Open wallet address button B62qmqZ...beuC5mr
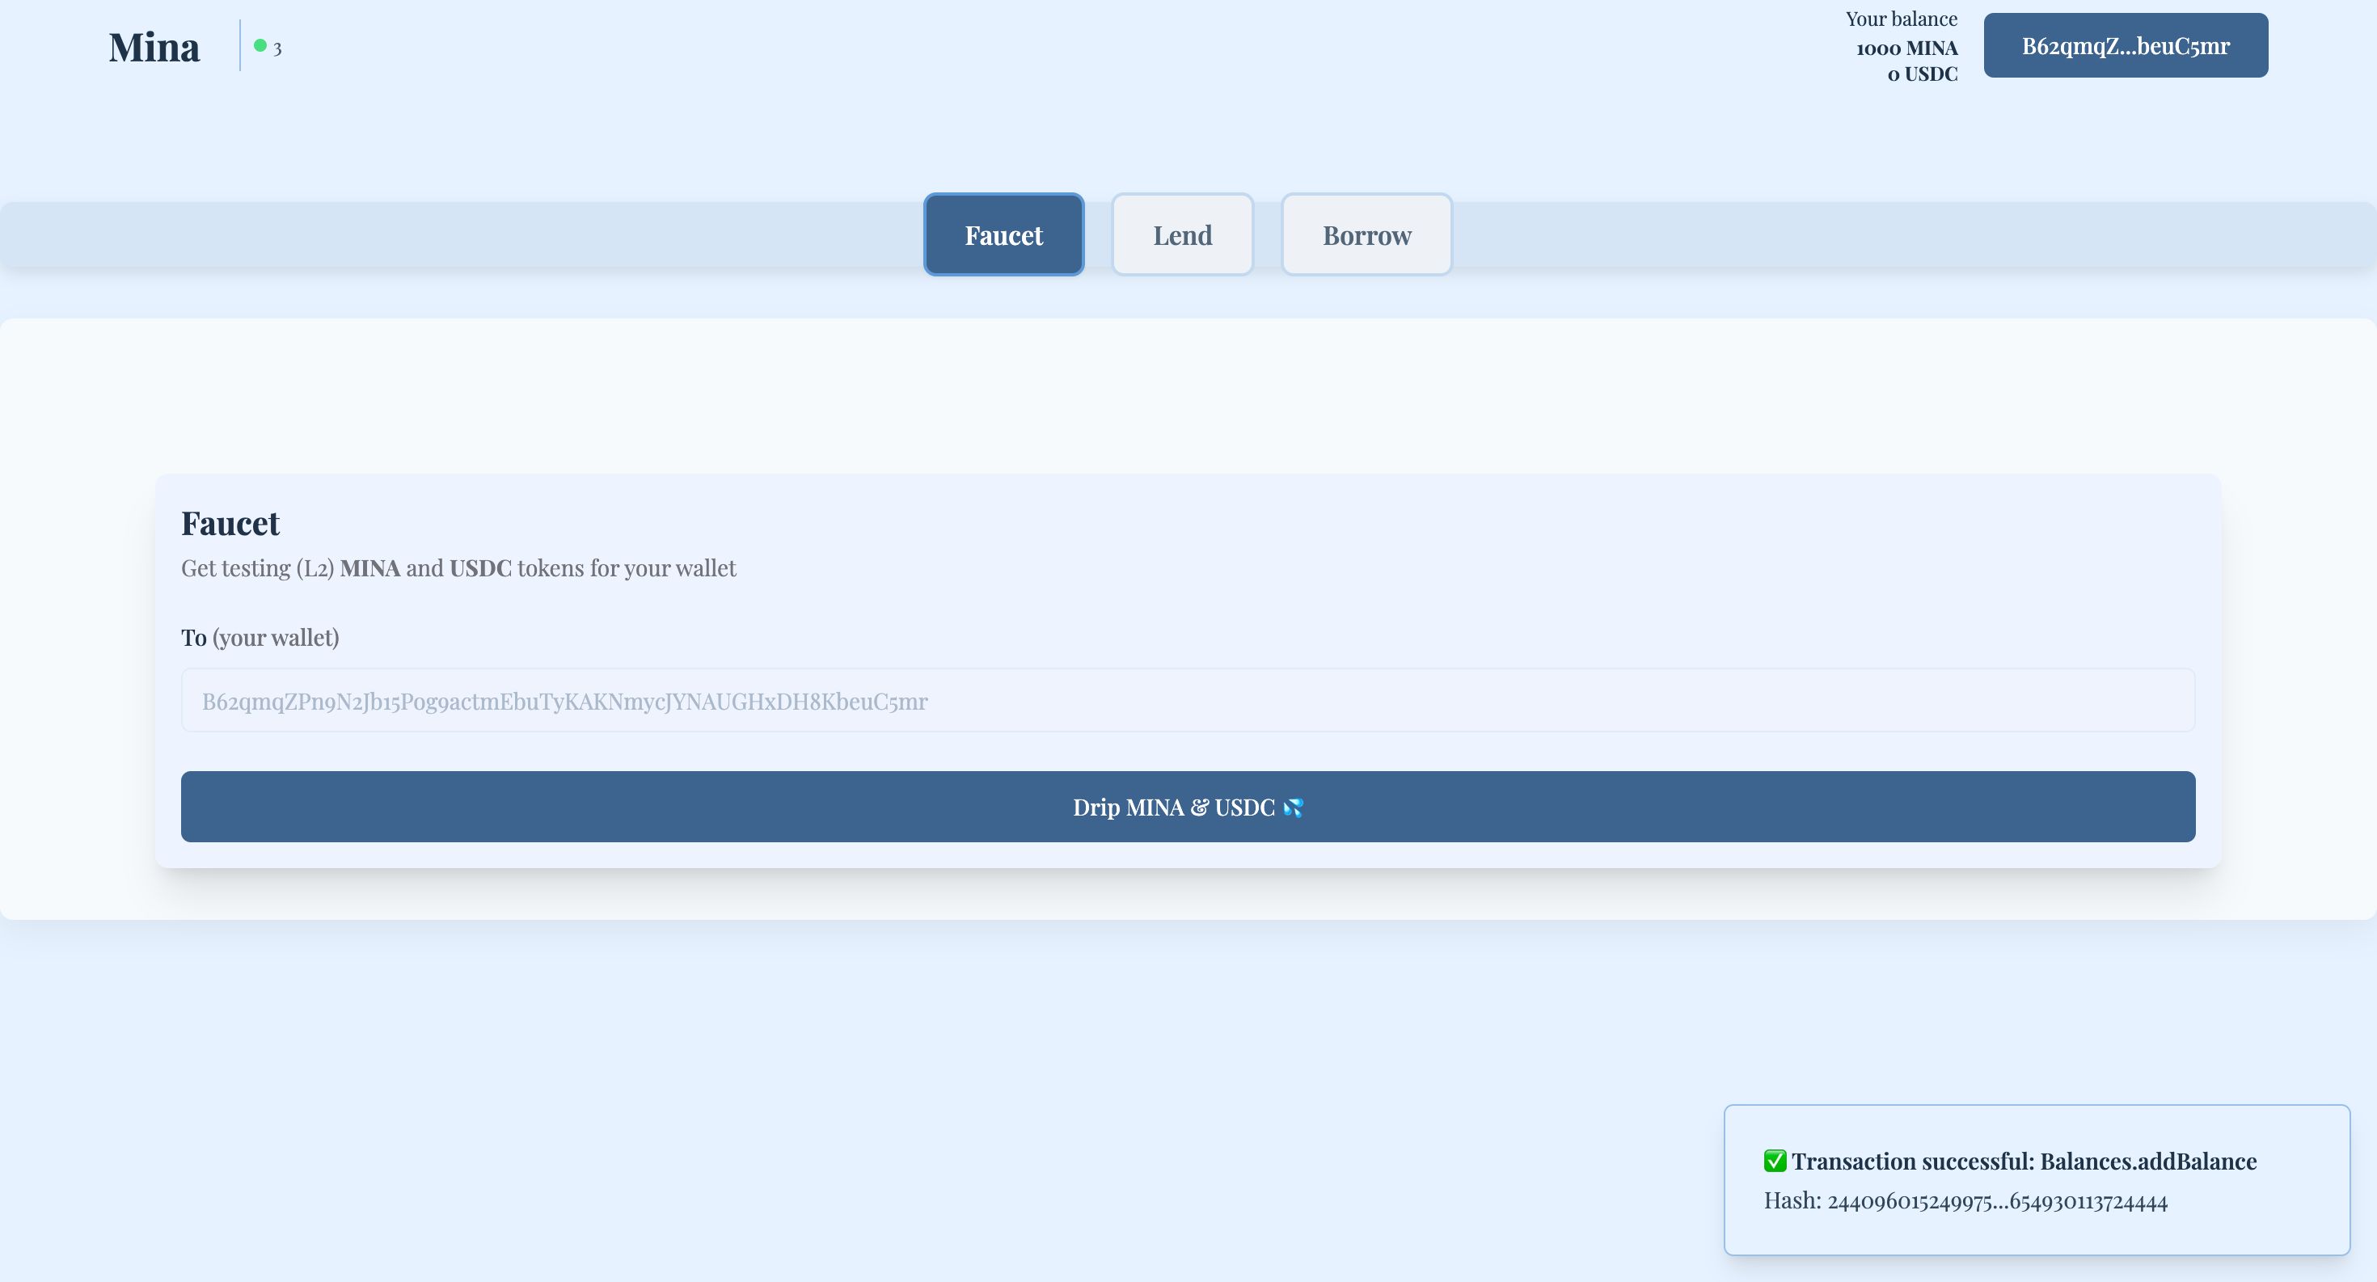The height and width of the screenshot is (1282, 2377). pyautogui.click(x=2125, y=45)
